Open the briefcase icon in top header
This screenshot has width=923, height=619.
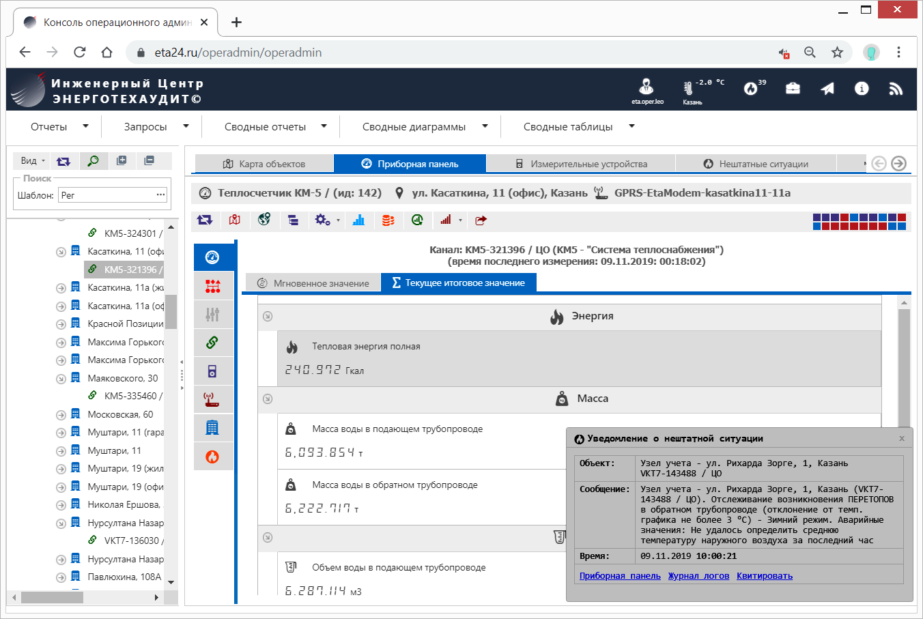click(x=793, y=89)
